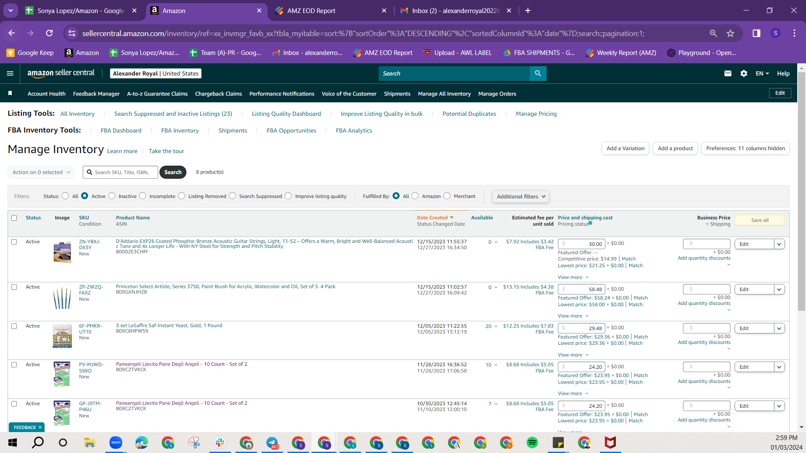This screenshot has height=453, width=806.
Task: Open Windows Start menu
Action: (13, 443)
